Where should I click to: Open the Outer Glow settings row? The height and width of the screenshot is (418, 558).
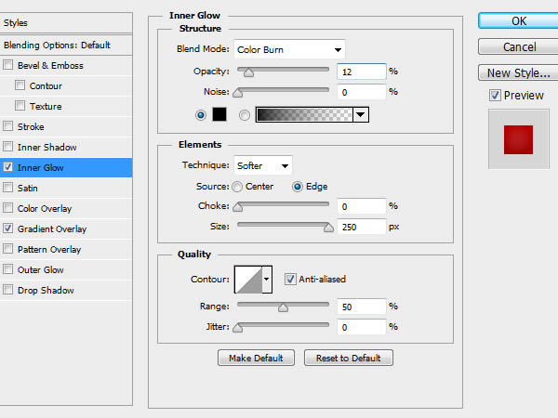pyautogui.click(x=66, y=269)
